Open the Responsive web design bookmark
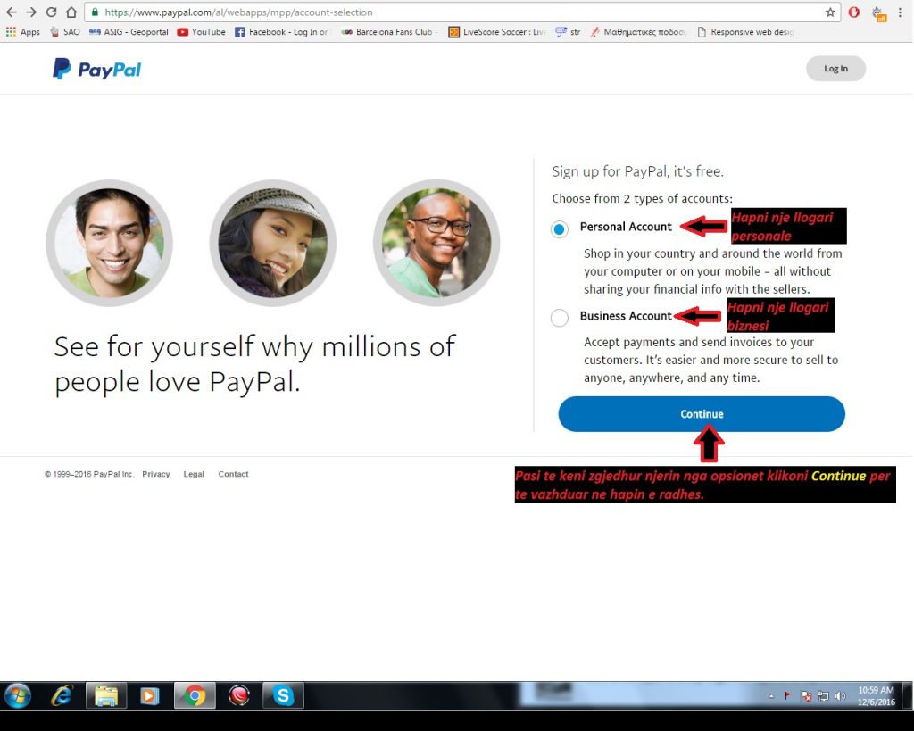914x731 pixels. [x=745, y=32]
